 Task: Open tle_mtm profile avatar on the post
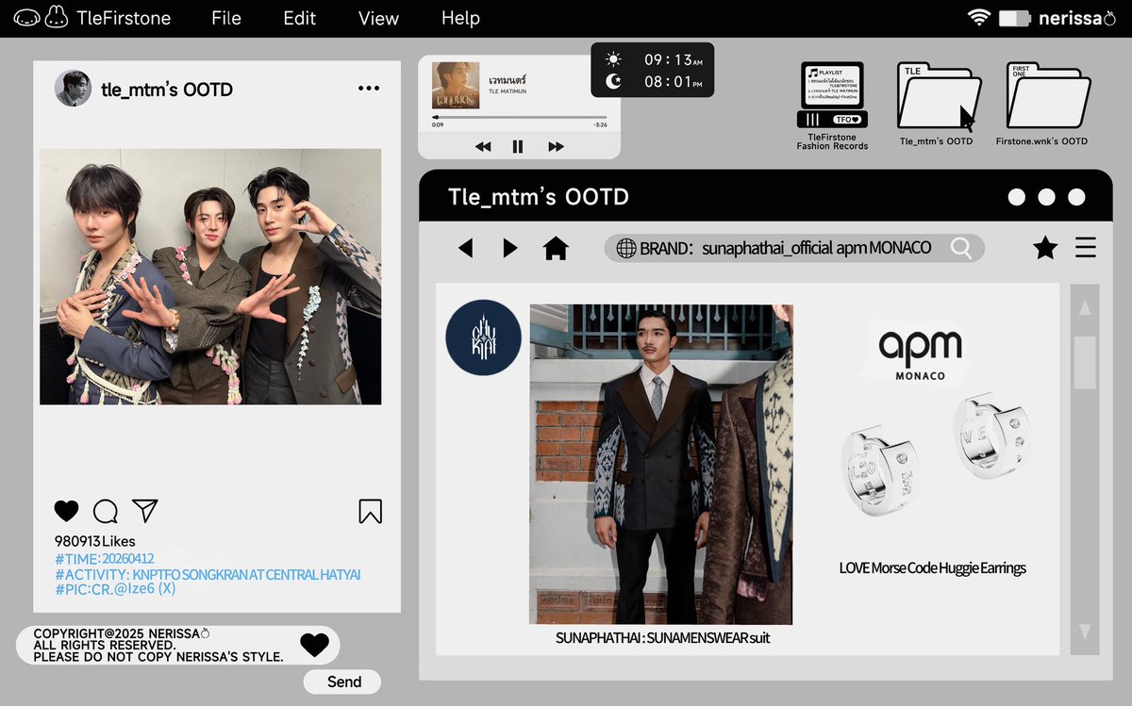(73, 89)
